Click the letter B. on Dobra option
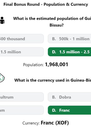Screen dimensions: 91x127 point(54,97)
